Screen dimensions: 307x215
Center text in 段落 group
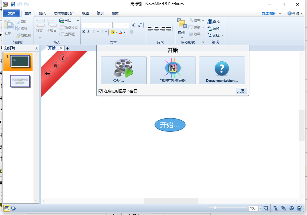(157, 29)
